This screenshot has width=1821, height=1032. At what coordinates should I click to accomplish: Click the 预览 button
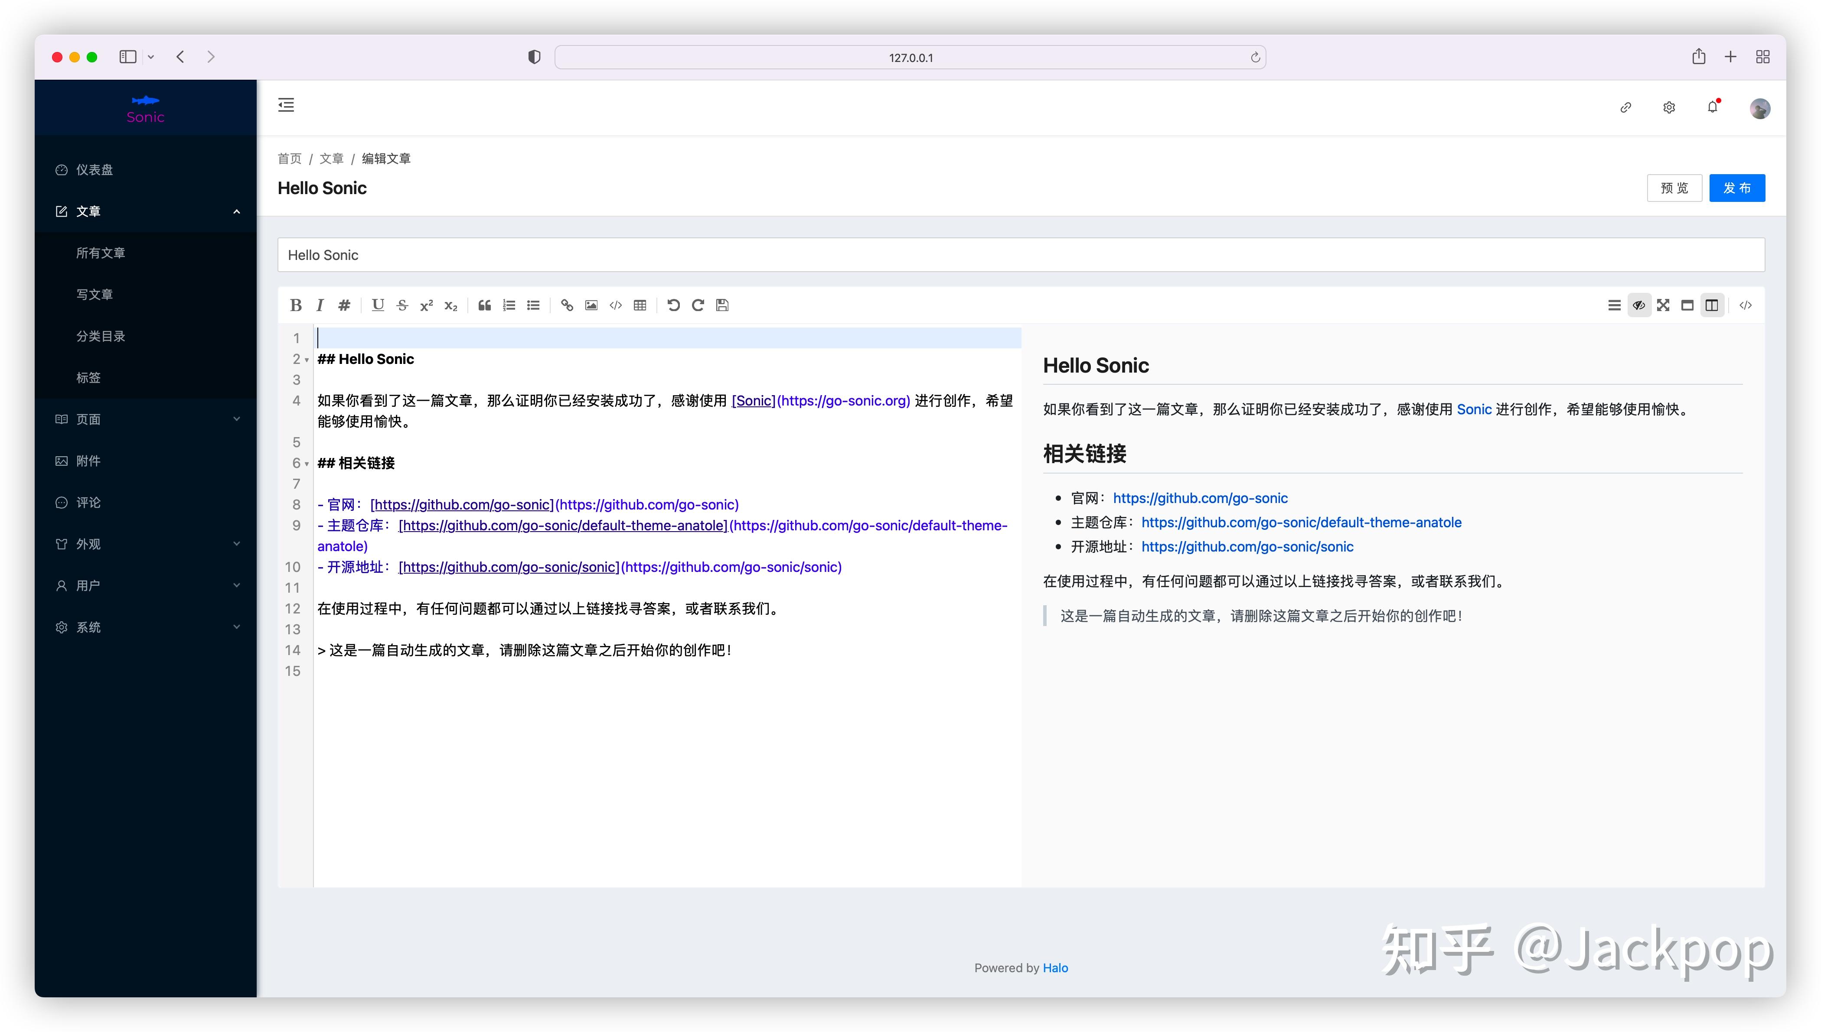point(1674,188)
